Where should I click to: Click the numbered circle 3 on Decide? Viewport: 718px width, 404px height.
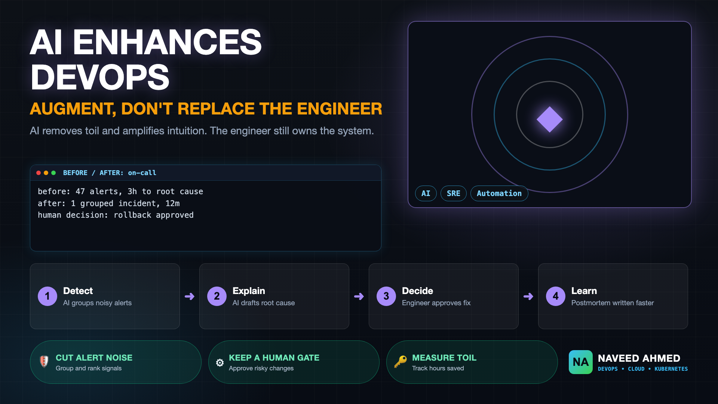(386, 296)
